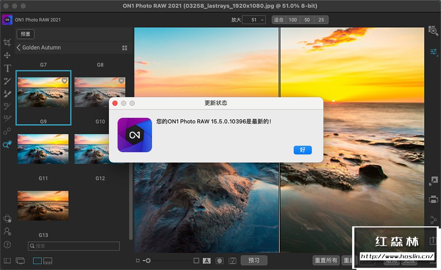
Task: Select the G10 preset thumbnail
Action: [x=100, y=93]
